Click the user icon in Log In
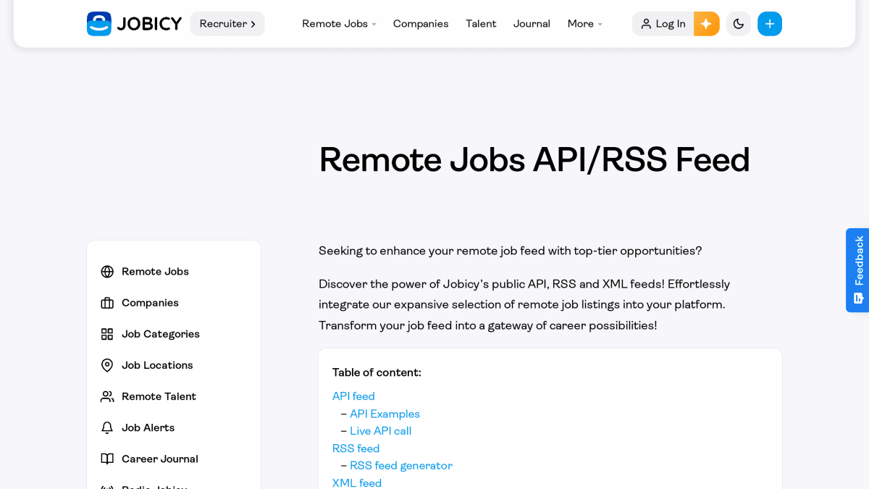This screenshot has height=489, width=869. pyautogui.click(x=646, y=24)
